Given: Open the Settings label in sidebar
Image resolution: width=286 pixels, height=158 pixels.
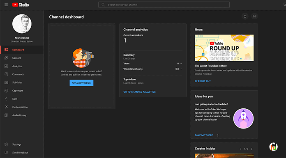Looking at the screenshot, I should click(17, 144).
